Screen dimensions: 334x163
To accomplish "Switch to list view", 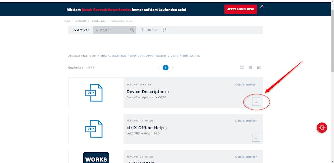I will coord(250,68).
